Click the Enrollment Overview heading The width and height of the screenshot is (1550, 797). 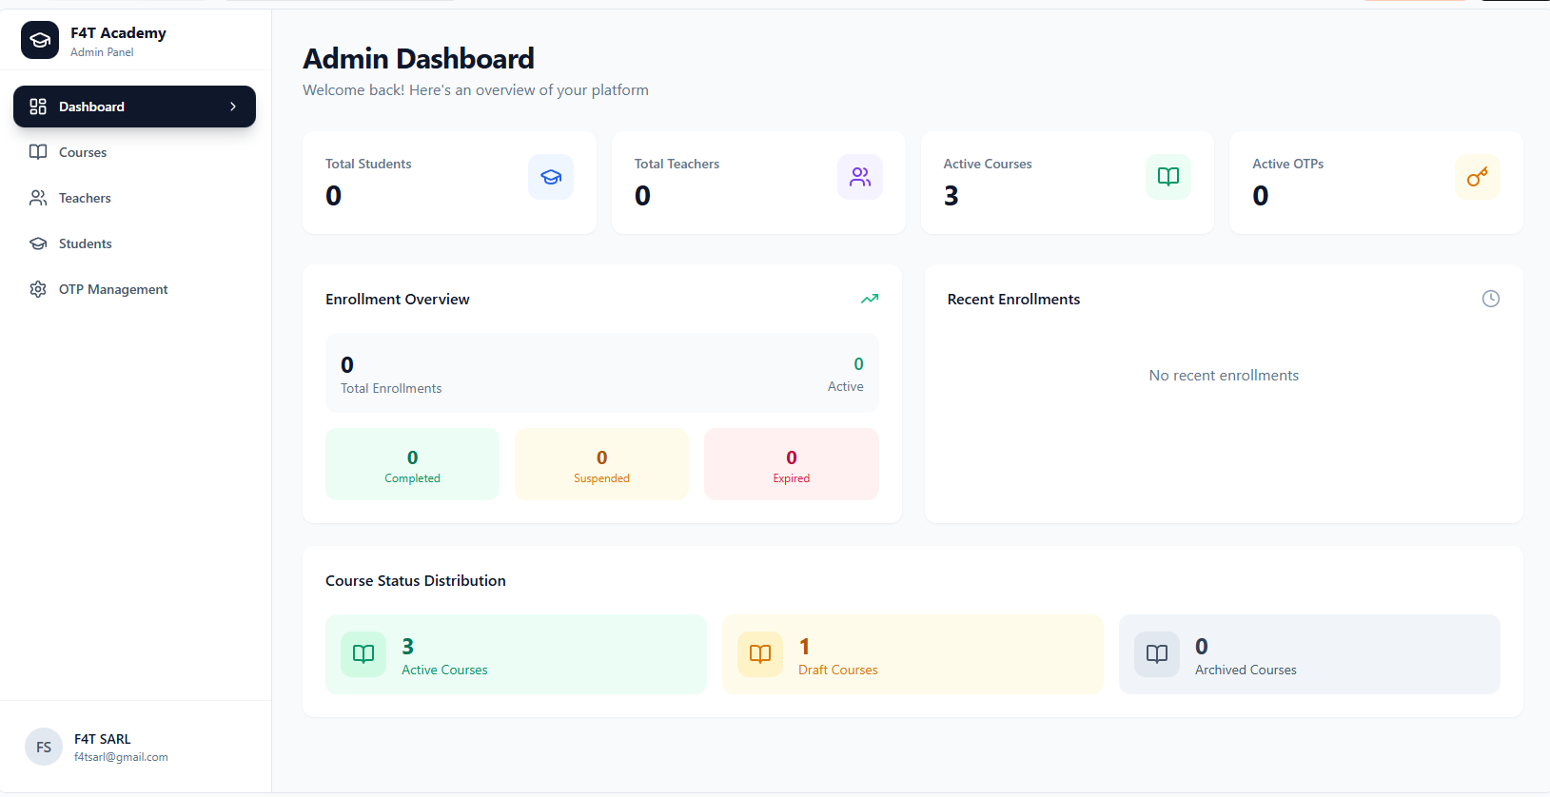coord(398,299)
